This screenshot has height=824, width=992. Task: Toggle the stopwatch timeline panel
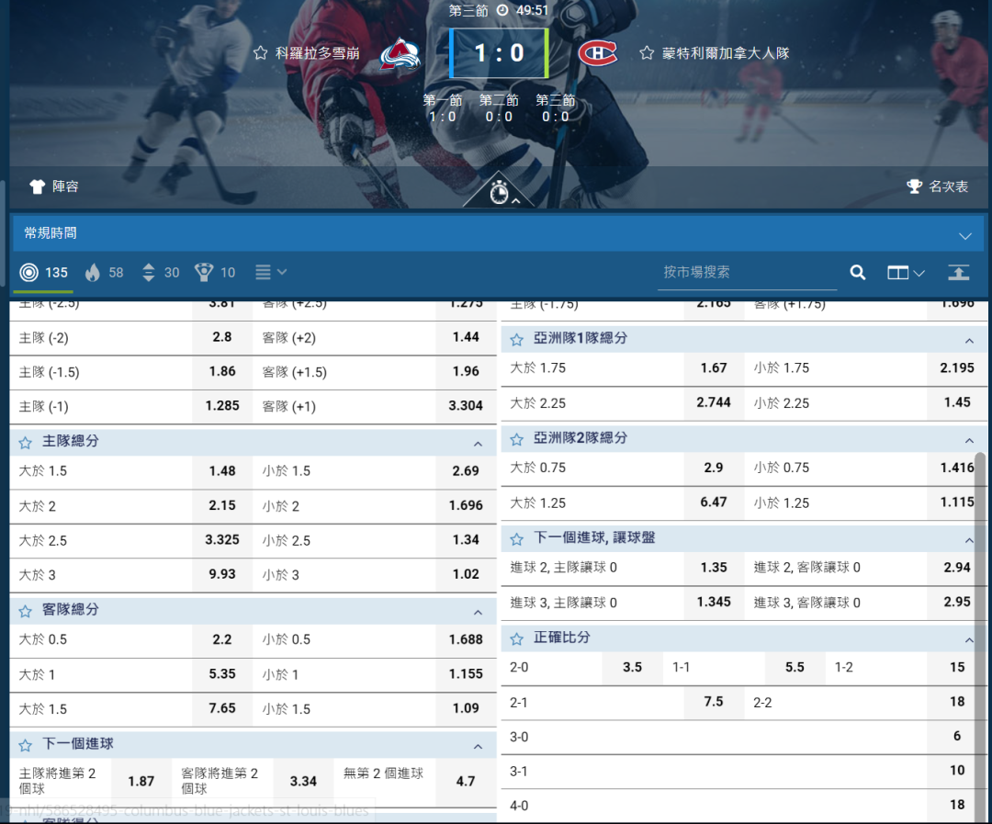point(499,192)
